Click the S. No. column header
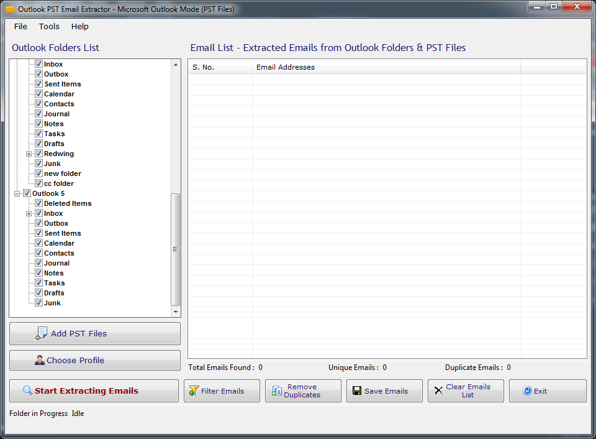Image resolution: width=596 pixels, height=439 pixels. click(220, 67)
